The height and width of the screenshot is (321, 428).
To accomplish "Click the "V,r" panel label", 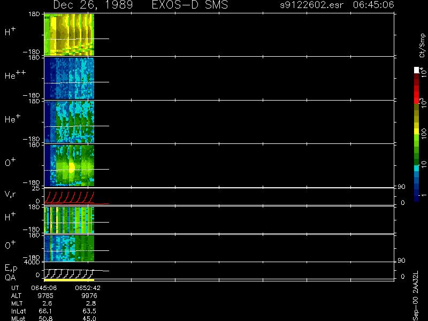I will point(10,194).
